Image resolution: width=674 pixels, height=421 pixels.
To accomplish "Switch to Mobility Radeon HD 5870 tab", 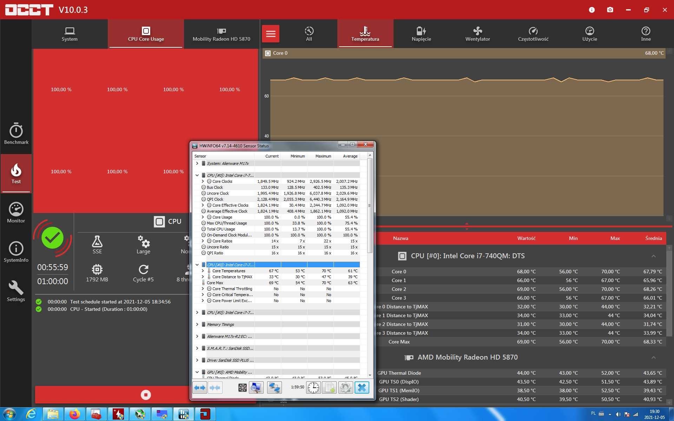I will click(222, 34).
